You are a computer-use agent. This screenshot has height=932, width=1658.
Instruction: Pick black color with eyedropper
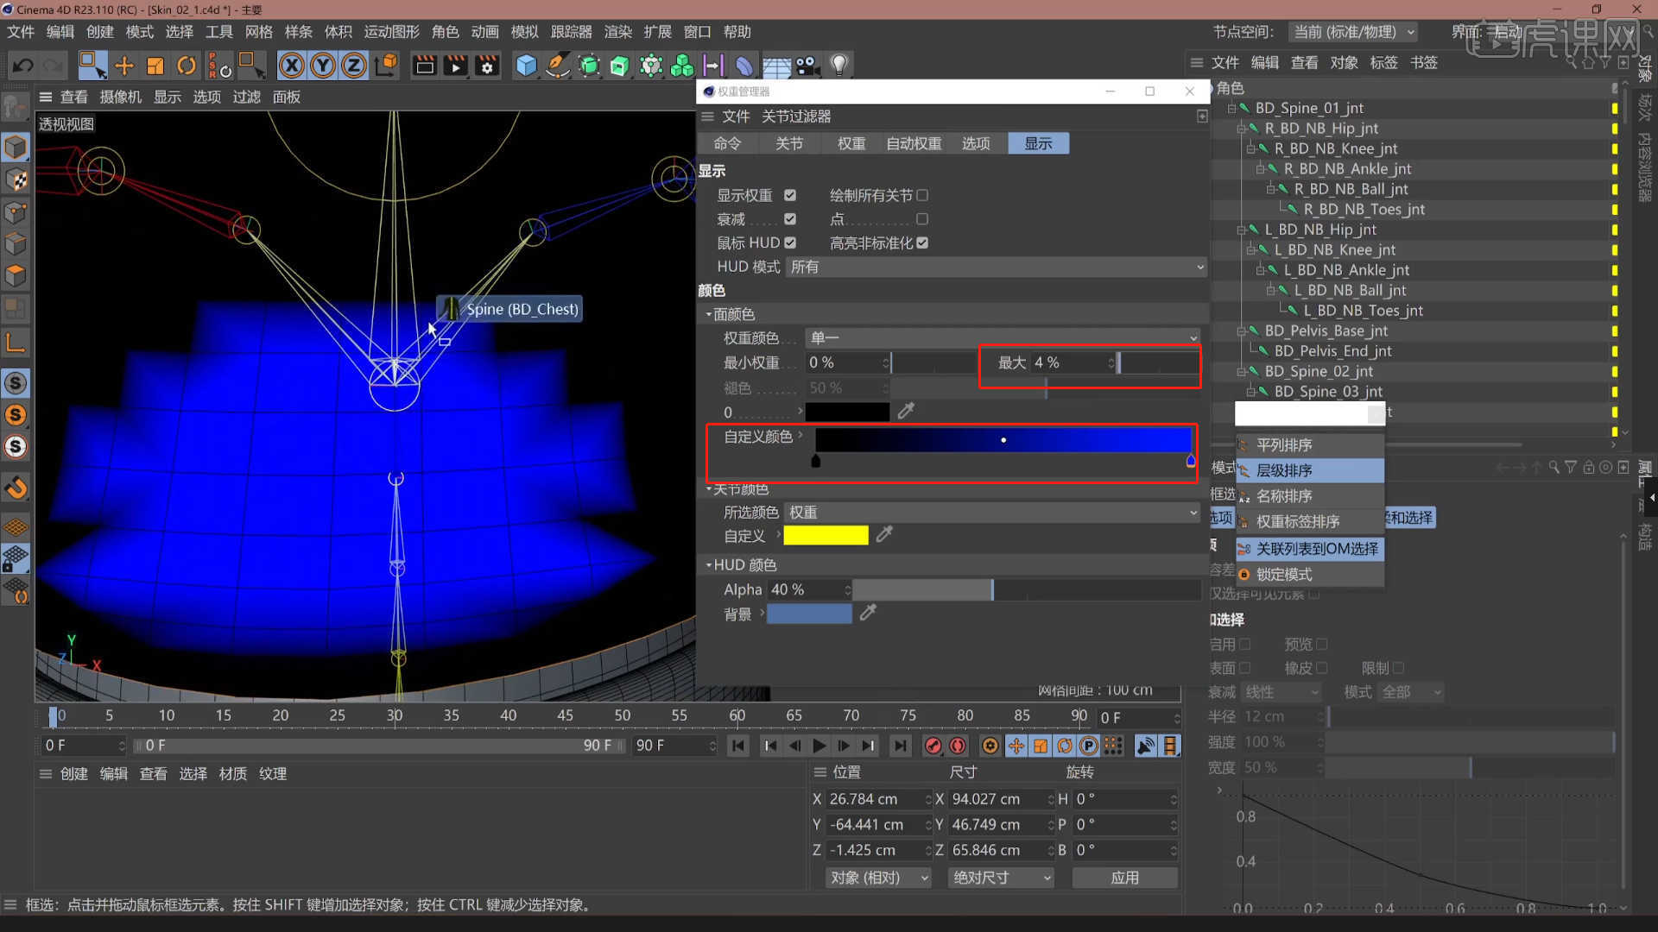click(x=906, y=411)
